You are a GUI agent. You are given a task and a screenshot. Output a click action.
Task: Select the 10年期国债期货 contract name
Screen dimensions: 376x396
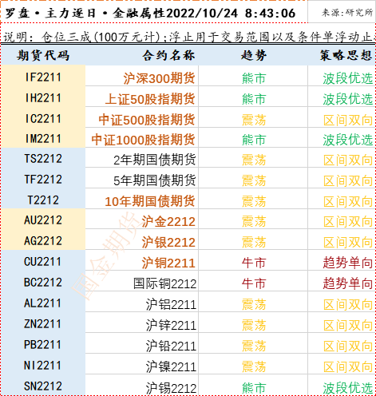click(150, 201)
